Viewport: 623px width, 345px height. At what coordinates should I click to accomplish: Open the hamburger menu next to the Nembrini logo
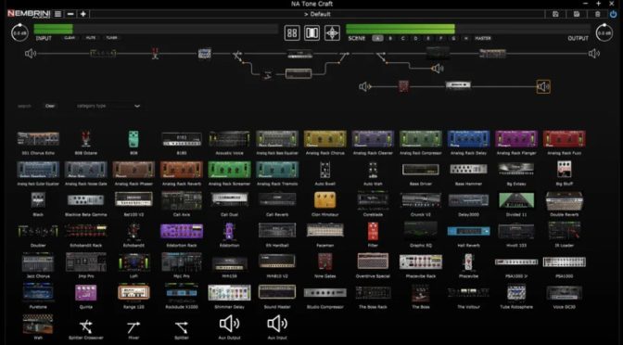click(x=58, y=14)
